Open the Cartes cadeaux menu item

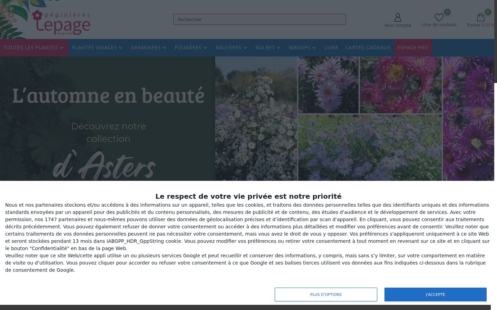[x=368, y=48]
